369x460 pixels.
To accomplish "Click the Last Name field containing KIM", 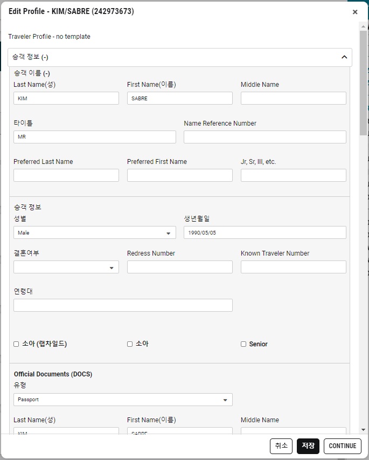I will [x=66, y=98].
